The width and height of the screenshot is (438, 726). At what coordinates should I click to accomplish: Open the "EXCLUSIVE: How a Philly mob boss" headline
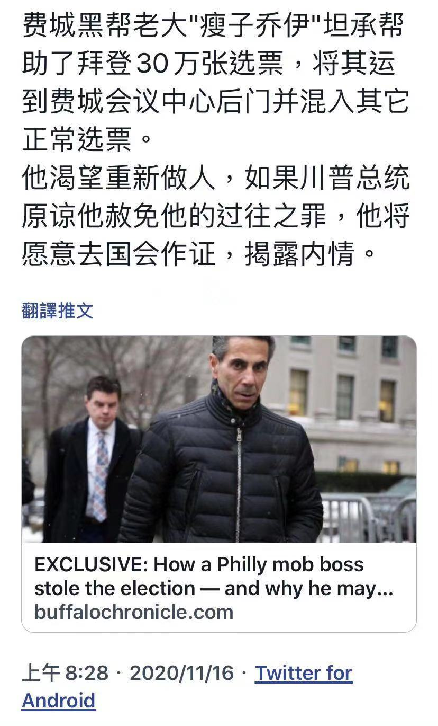199,564
